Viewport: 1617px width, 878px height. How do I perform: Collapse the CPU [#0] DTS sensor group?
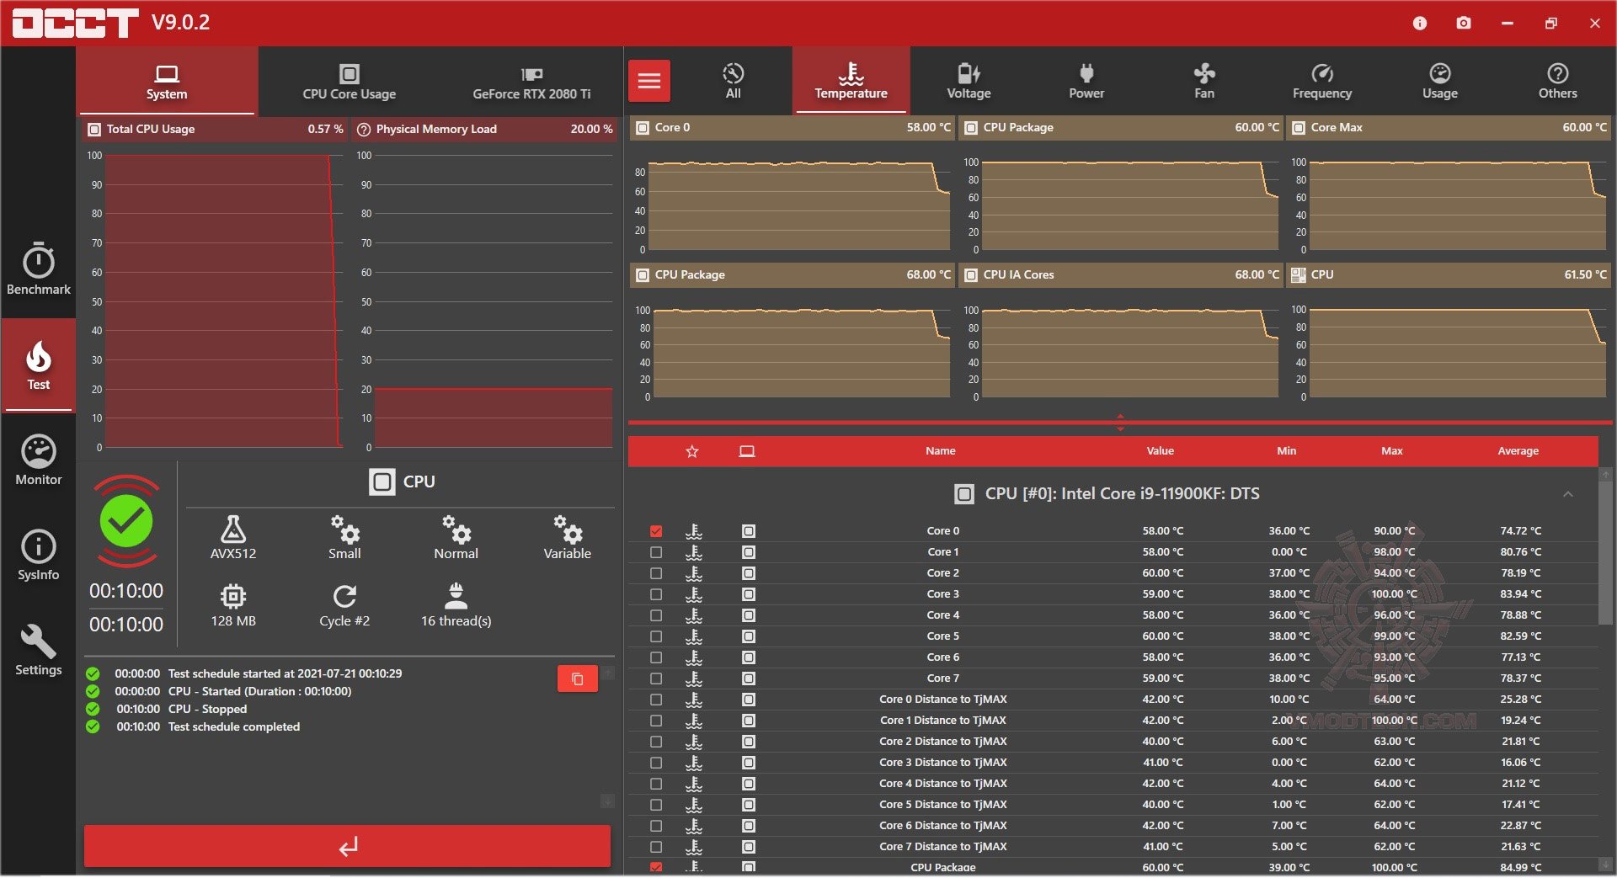pyautogui.click(x=1568, y=494)
